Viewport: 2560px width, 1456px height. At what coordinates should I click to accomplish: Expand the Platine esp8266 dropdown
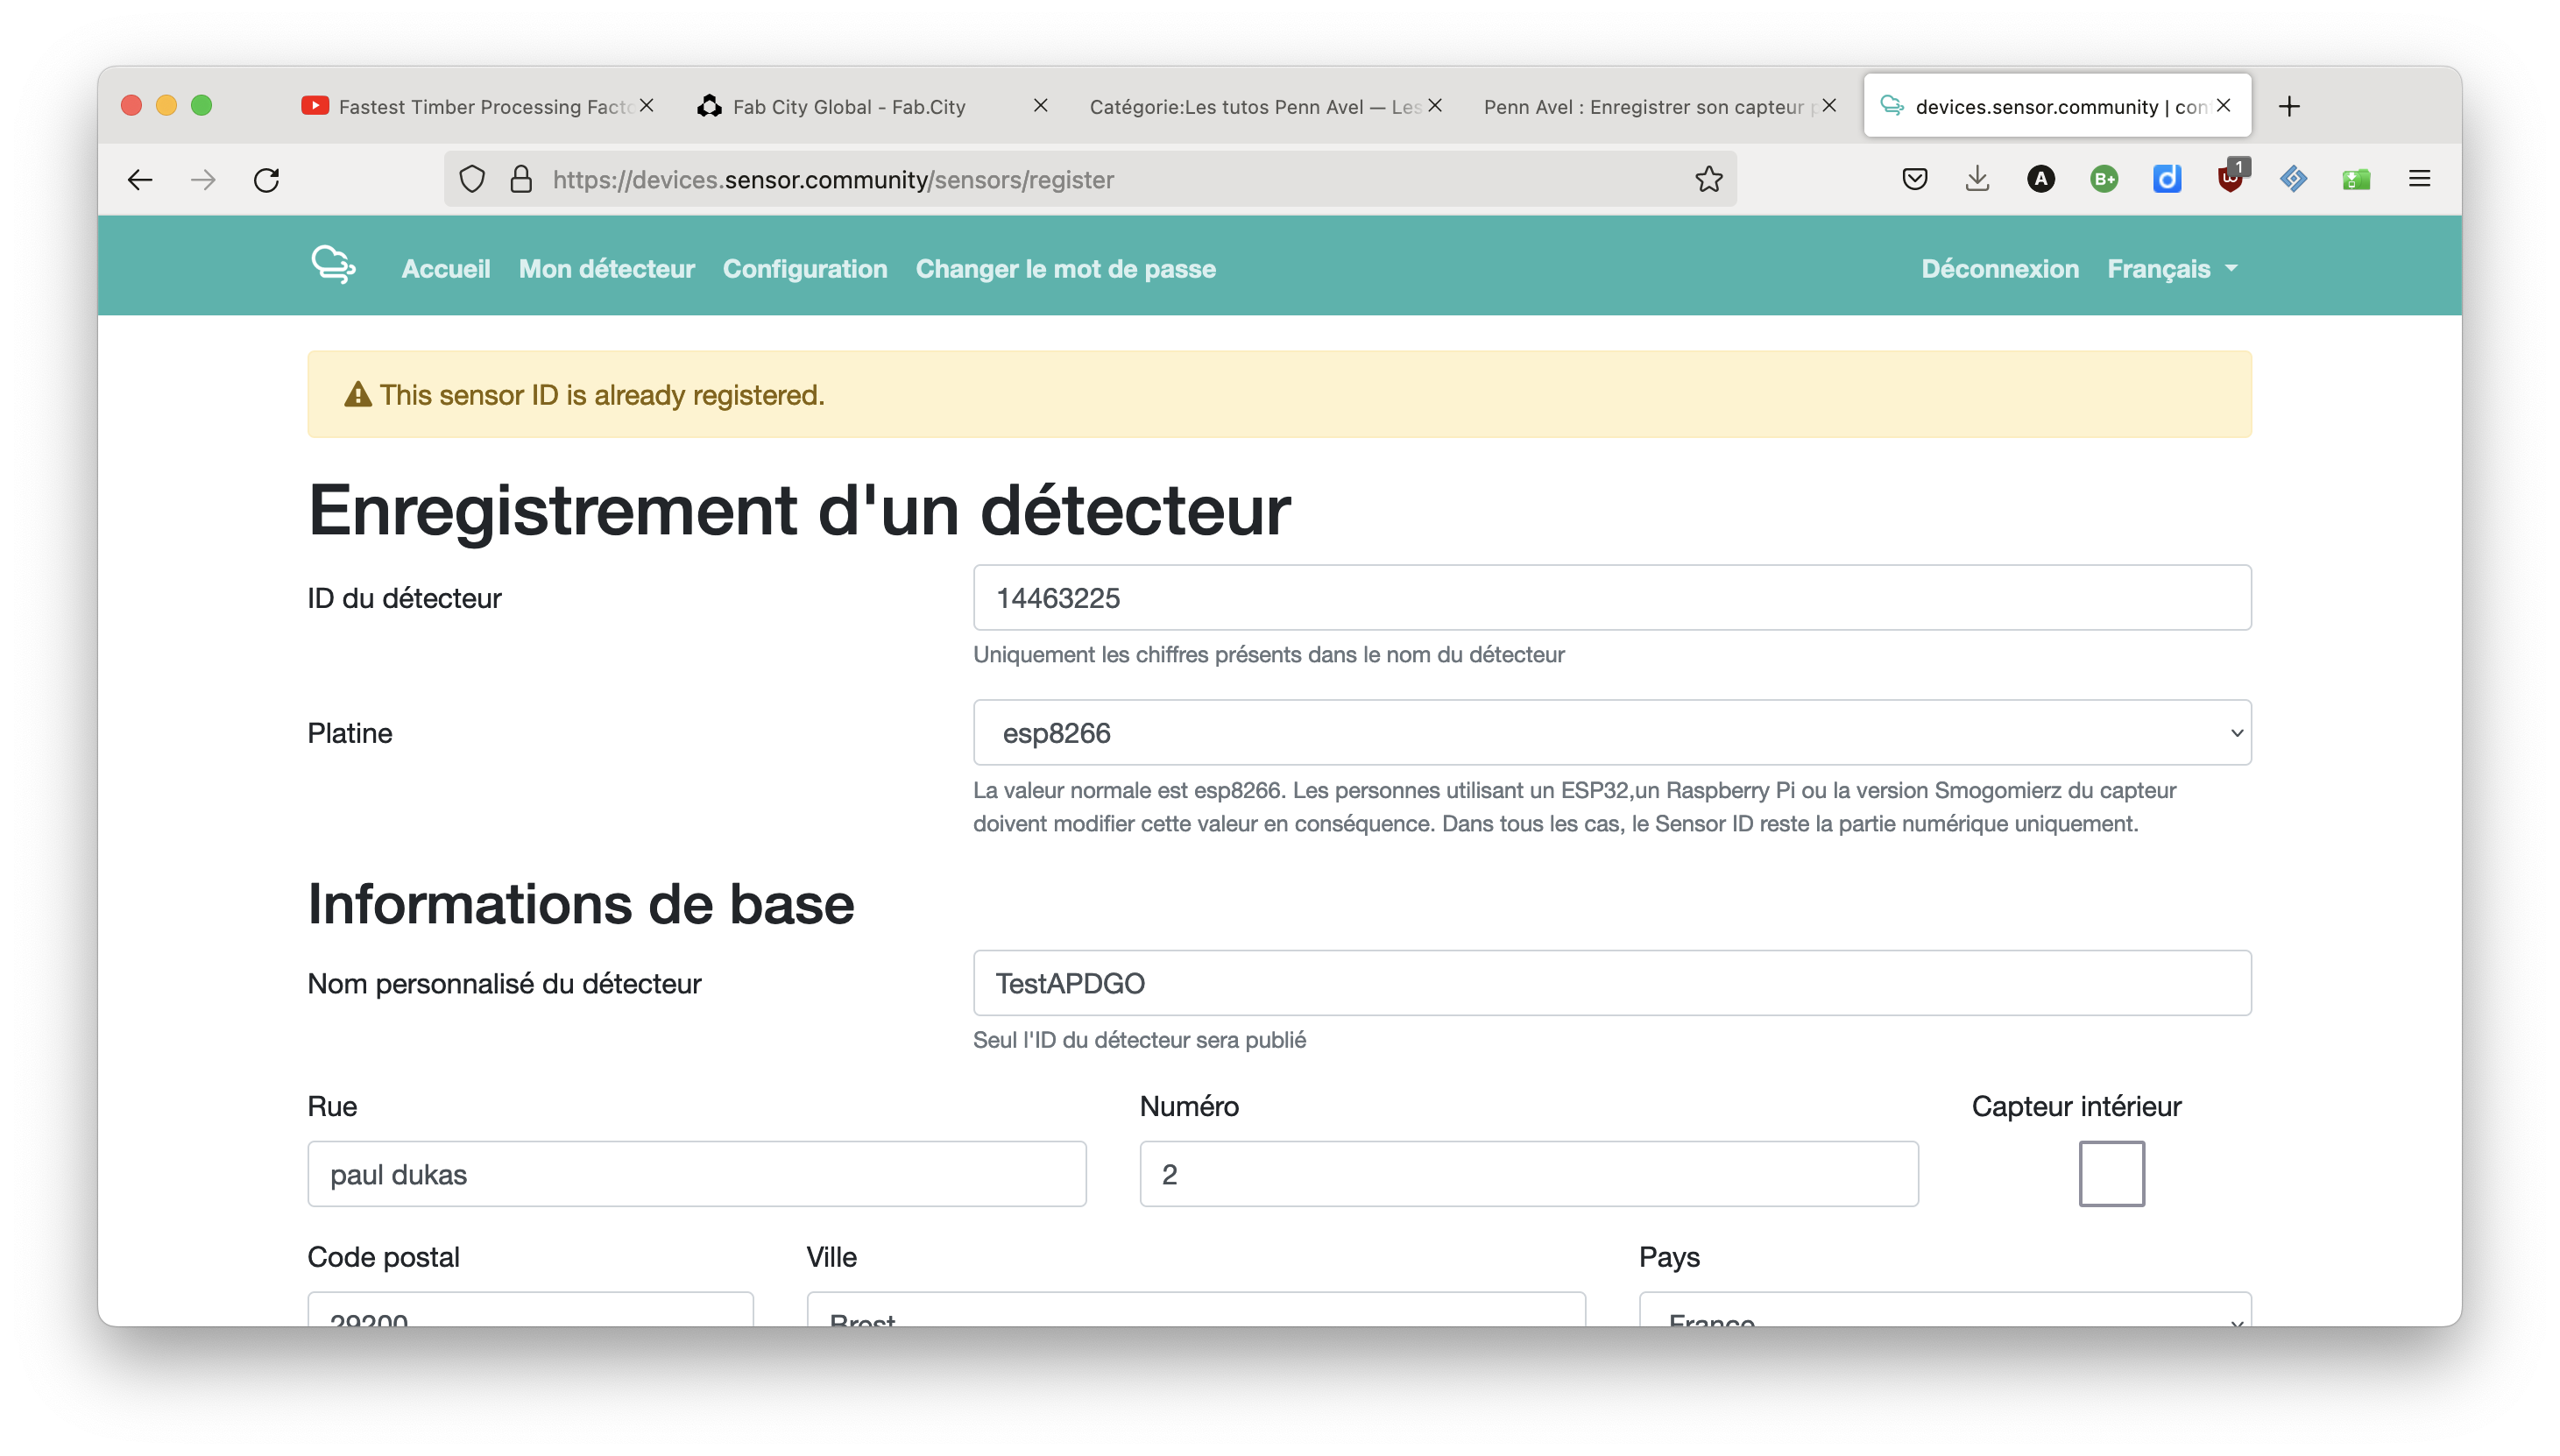point(1611,733)
